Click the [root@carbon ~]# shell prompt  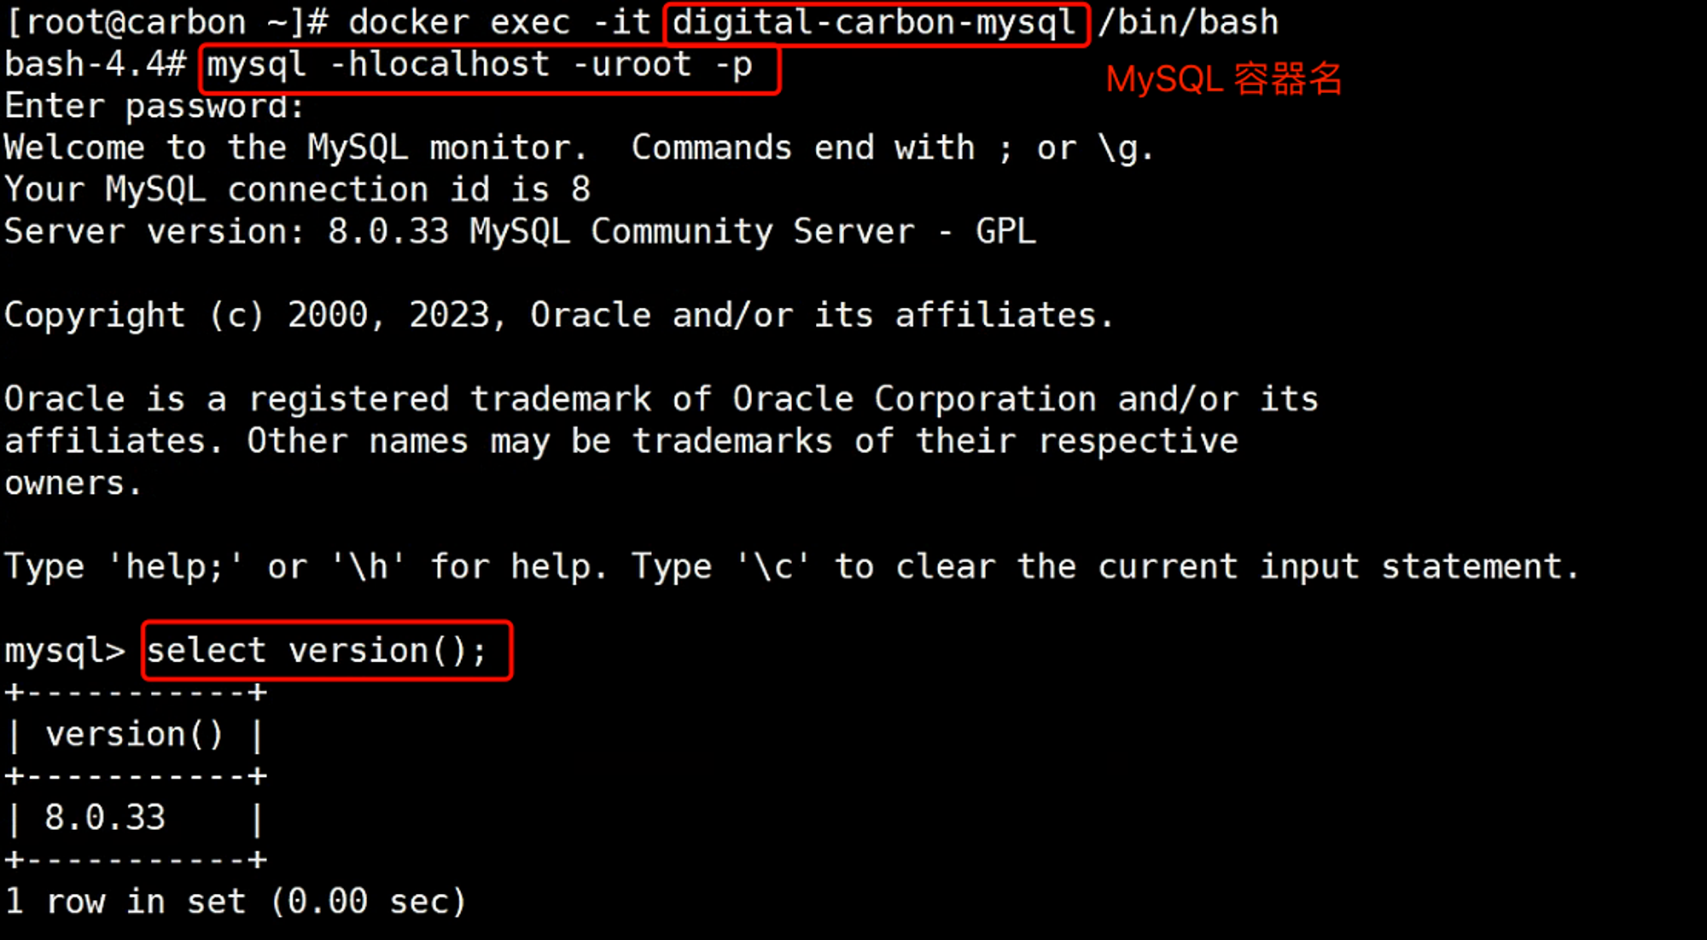click(167, 22)
